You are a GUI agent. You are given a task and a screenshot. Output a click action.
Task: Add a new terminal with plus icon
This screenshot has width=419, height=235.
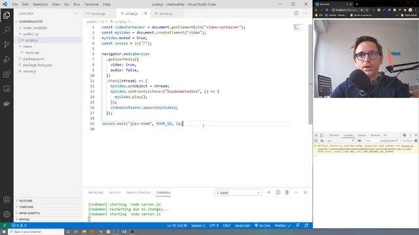(x=268, y=193)
